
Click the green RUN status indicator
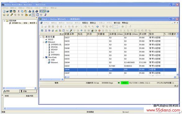pyautogui.click(x=125, y=83)
